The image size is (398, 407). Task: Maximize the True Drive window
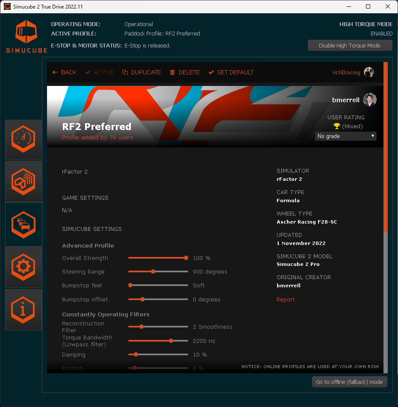(x=368, y=6)
